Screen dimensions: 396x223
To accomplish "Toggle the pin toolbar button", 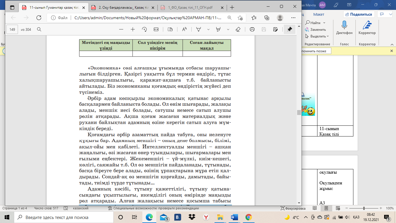I will [290, 29].
